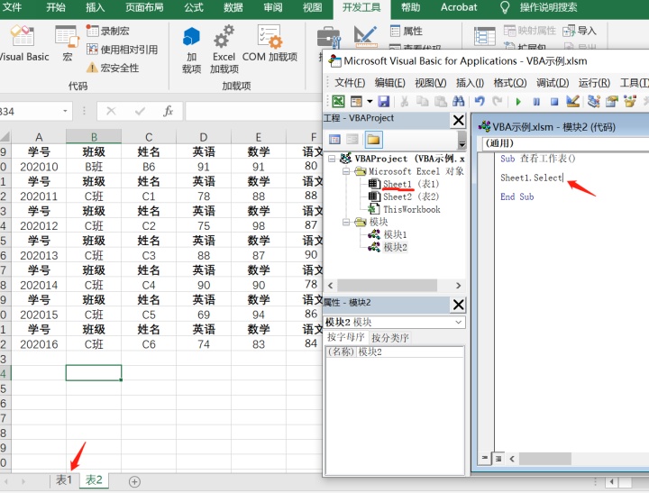Open 文件(F) menu in VBA editor
The width and height of the screenshot is (649, 493).
[350, 83]
